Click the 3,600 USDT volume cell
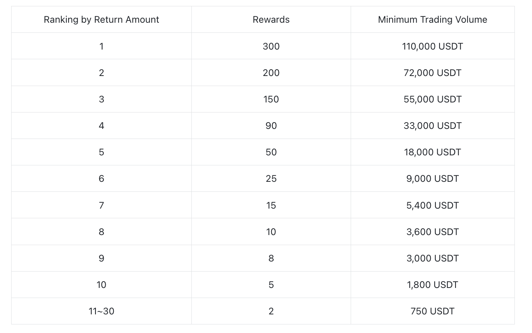This screenshot has height=333, width=532. pyautogui.click(x=432, y=232)
